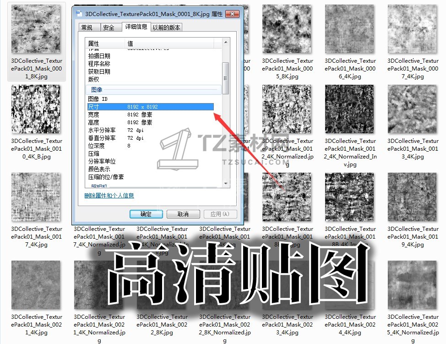Image resolution: width=446 pixels, height=344 pixels.
Task: Click the scrollbar down arrow in details list
Action: point(226,184)
